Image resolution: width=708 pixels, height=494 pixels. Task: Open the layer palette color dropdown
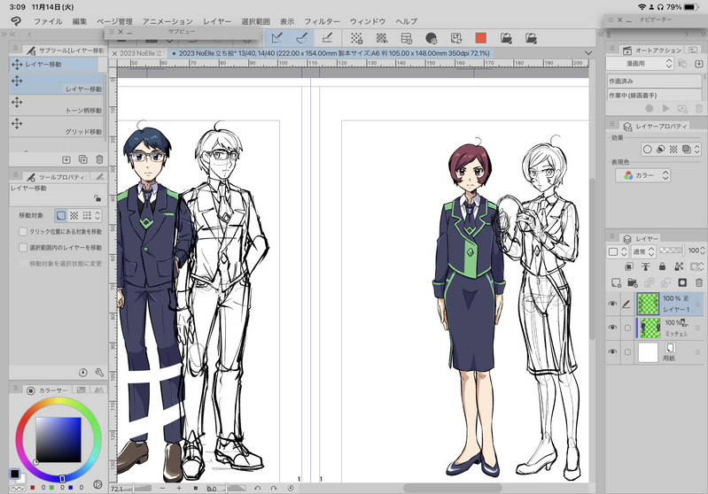(x=617, y=251)
